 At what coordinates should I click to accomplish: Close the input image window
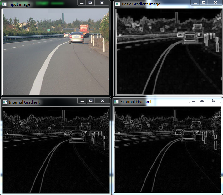pyautogui.click(x=102, y=3)
